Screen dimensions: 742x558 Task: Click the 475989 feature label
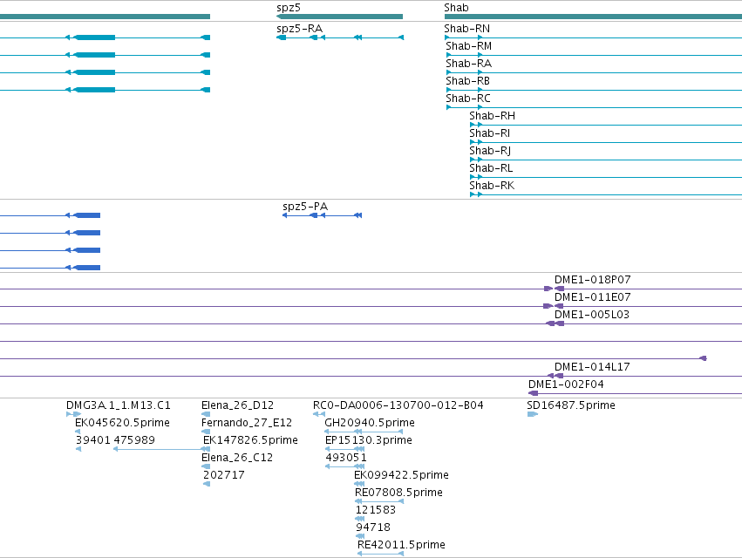tap(134, 440)
